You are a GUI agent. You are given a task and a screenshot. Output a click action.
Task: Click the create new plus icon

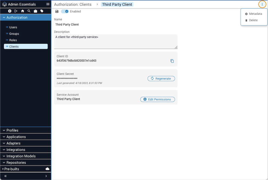pyautogui.click(x=10, y=11)
